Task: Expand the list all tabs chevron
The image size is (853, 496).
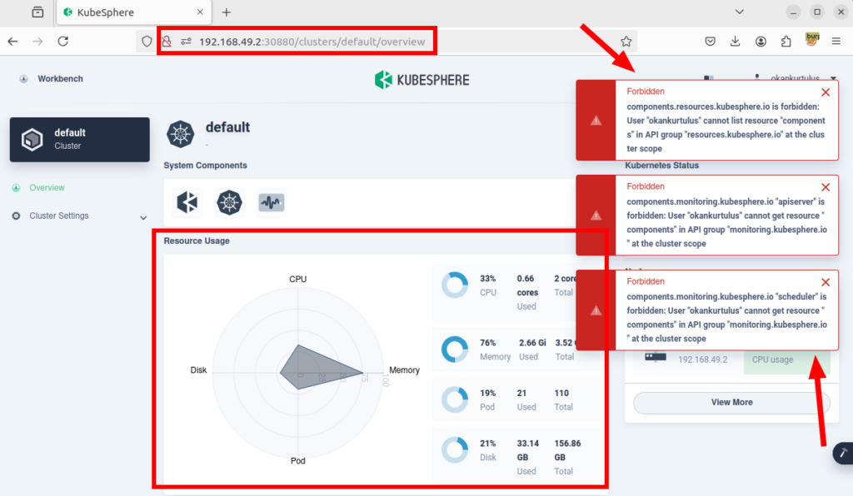Action: click(x=740, y=12)
